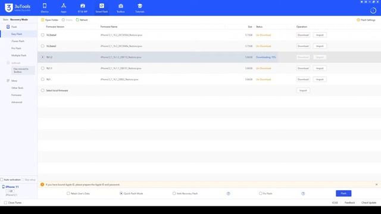The height and width of the screenshot is (214, 381).
Task: Select firmware 16.1.2 radio button
Action: 42,57
